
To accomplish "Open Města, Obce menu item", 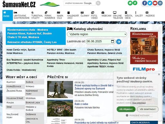I will [x=129, y=15].
